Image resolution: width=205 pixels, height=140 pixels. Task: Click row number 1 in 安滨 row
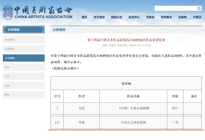[x=57, y=108]
